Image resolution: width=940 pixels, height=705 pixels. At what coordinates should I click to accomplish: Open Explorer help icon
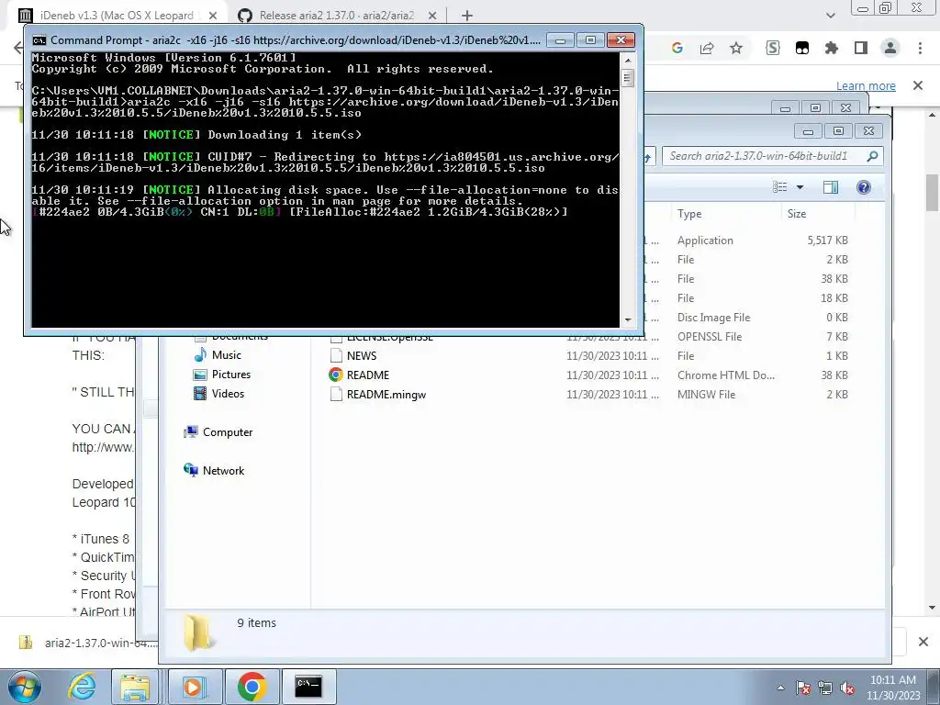(863, 187)
